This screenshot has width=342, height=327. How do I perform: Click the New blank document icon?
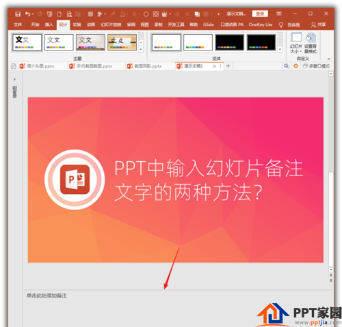[x=60, y=14]
